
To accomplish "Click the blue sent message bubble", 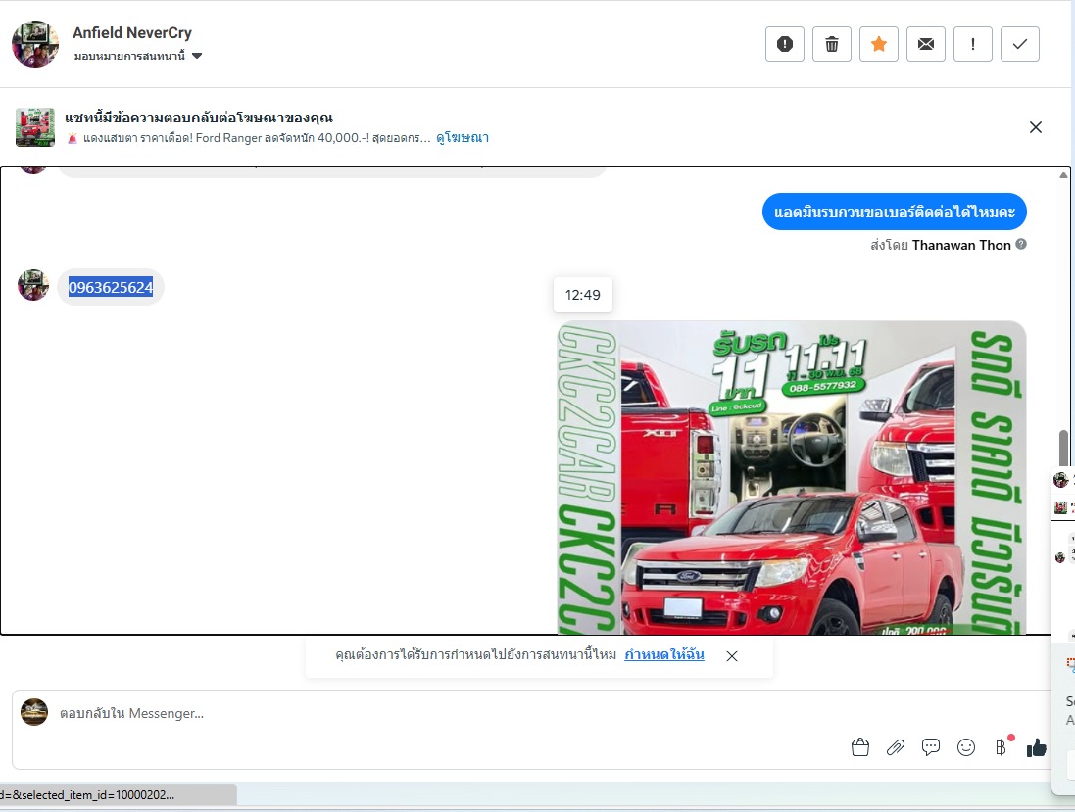I will 894,212.
